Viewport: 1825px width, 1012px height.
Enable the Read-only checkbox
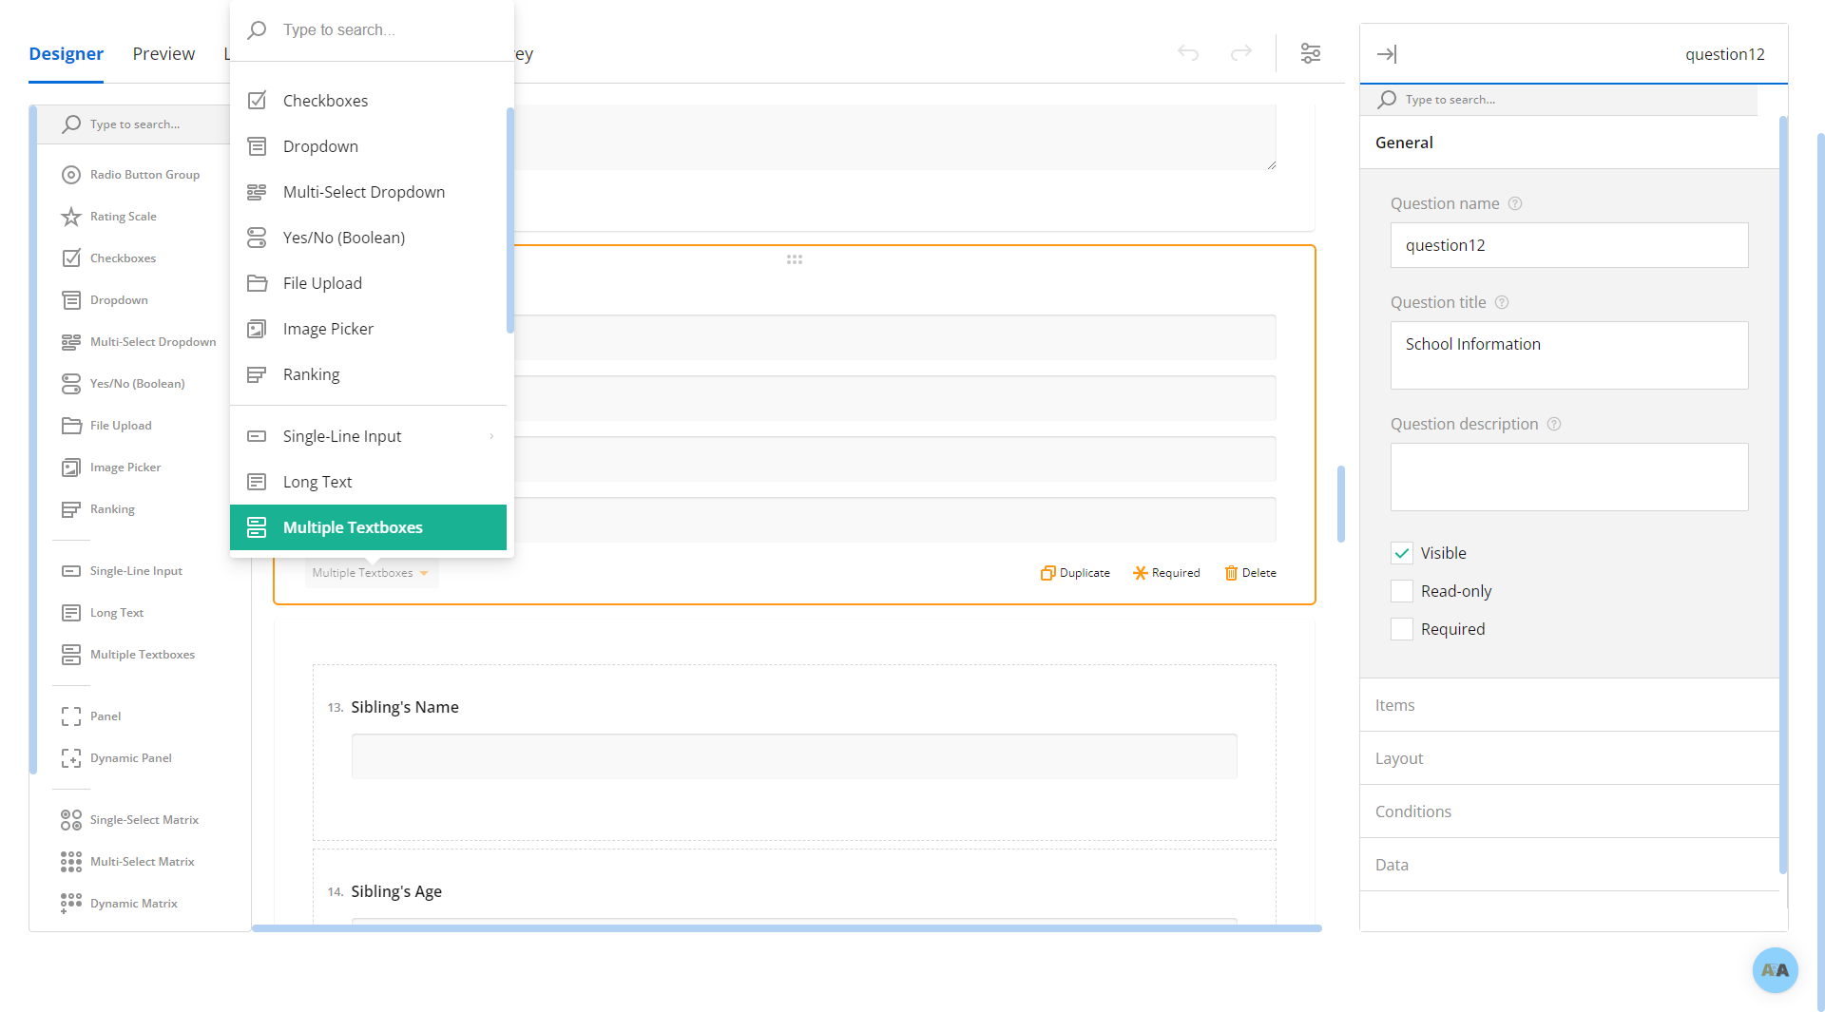[x=1402, y=591]
